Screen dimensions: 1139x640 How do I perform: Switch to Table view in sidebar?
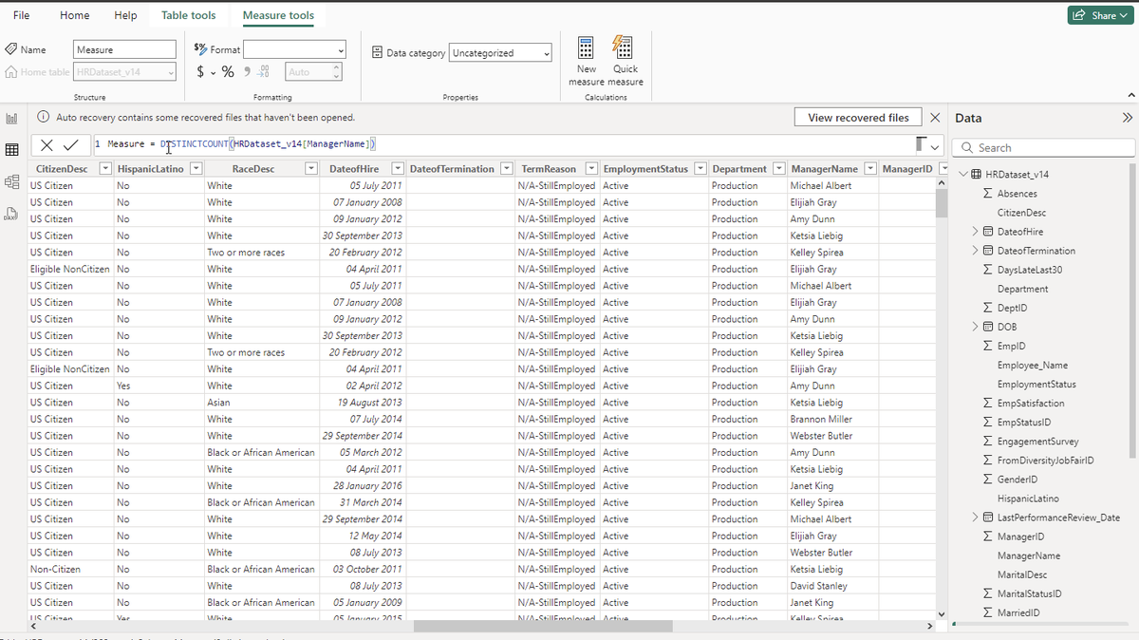pyautogui.click(x=12, y=150)
